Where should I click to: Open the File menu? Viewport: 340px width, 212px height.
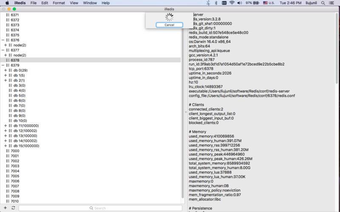coord(34,3)
